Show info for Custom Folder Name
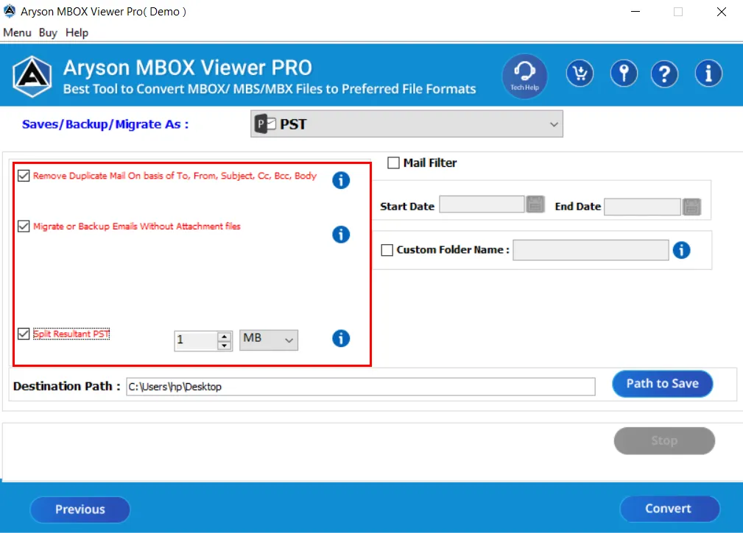743x533 pixels. point(681,250)
